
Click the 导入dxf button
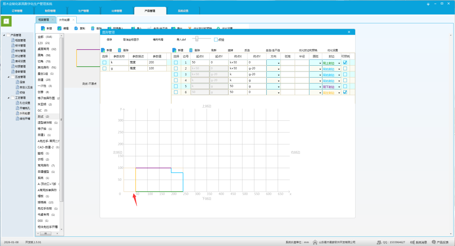(x=181, y=40)
